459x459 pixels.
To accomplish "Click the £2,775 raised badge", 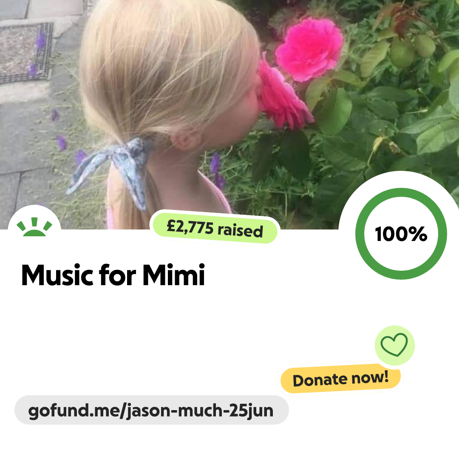I will tap(215, 228).
